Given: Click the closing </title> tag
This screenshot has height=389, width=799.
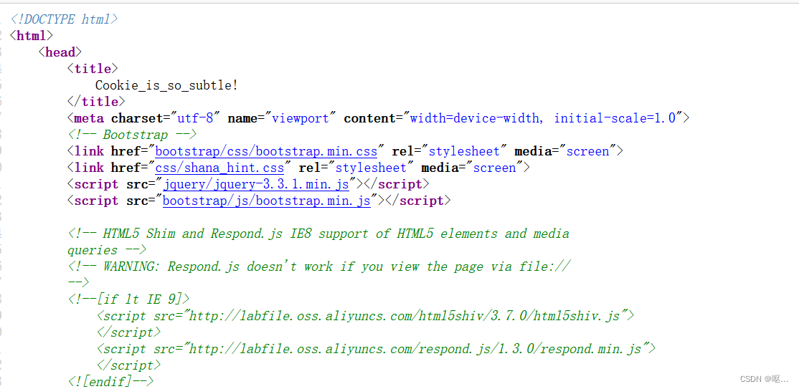Looking at the screenshot, I should [x=96, y=102].
